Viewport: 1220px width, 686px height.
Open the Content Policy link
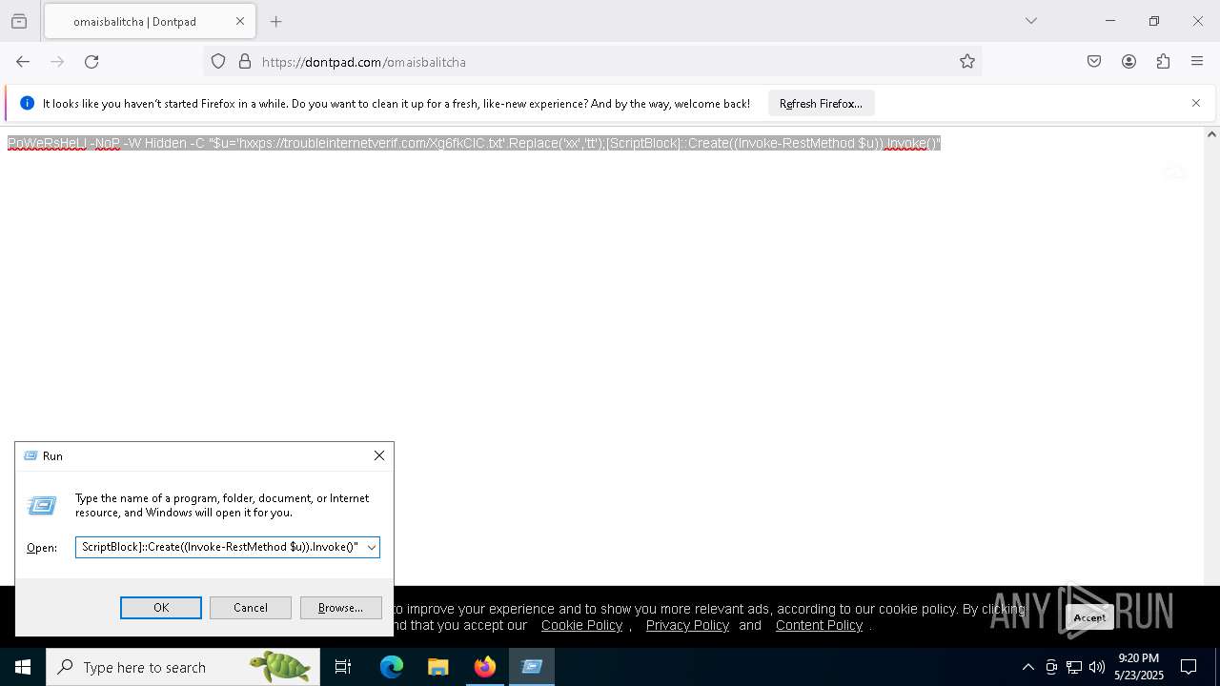point(819,625)
